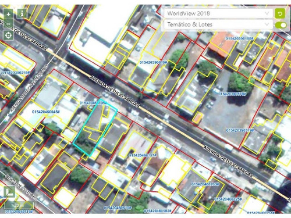Zoom out with the minus button

coord(8,24)
